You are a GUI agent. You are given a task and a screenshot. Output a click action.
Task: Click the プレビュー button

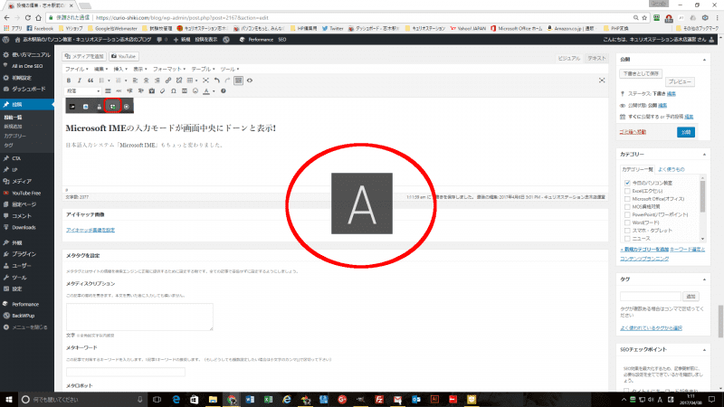point(680,81)
